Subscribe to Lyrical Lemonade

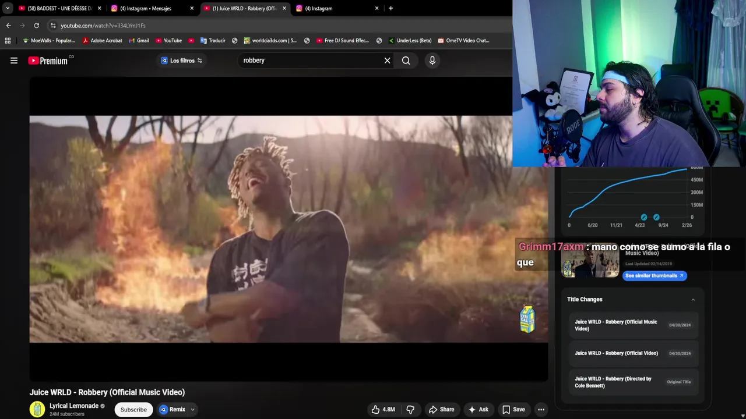click(133, 410)
